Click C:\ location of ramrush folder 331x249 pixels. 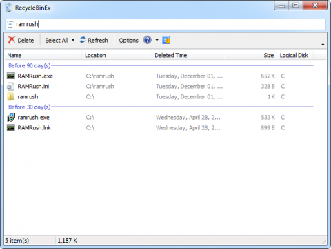[90, 97]
